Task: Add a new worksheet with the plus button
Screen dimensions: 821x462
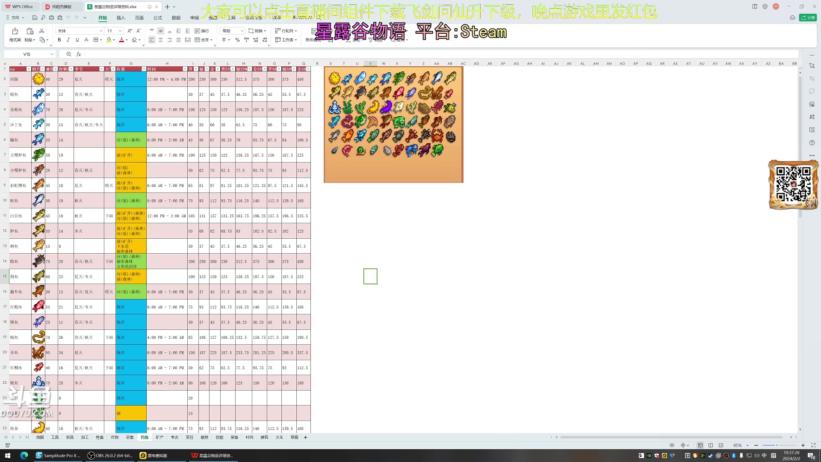Action: pyautogui.click(x=305, y=437)
